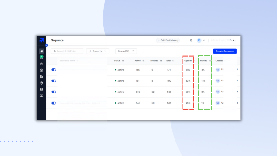Click the flame warm-up icon in sidebar
Viewport: 277px width, 156px height.
pyautogui.click(x=42, y=70)
